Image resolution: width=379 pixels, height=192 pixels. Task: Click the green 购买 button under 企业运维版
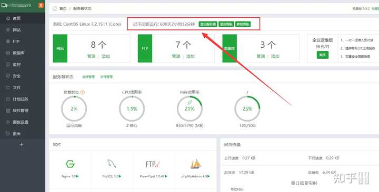tap(323, 55)
